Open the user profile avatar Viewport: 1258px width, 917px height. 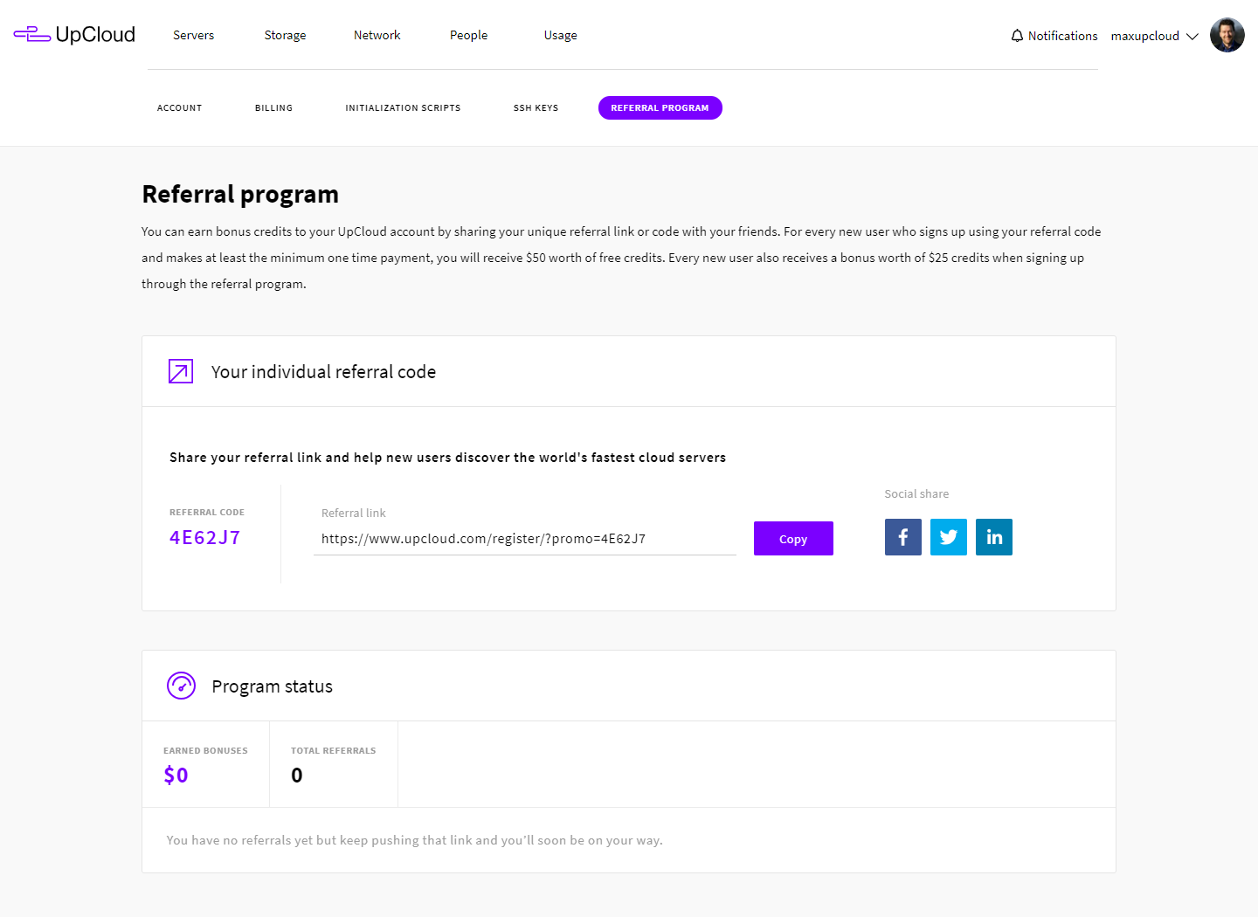(x=1227, y=36)
